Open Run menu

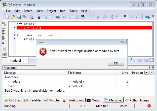[x=63, y=11]
